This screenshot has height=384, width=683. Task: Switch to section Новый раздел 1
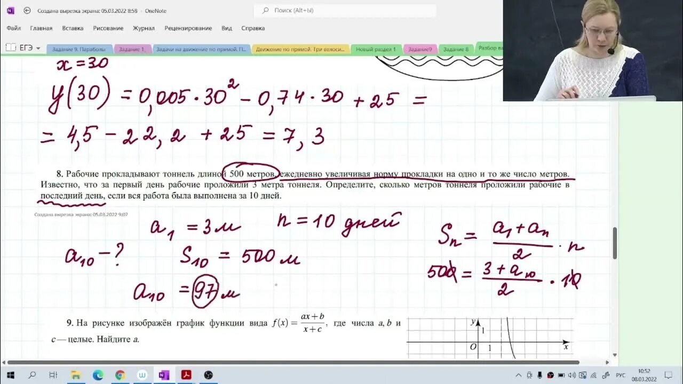[x=376, y=49]
